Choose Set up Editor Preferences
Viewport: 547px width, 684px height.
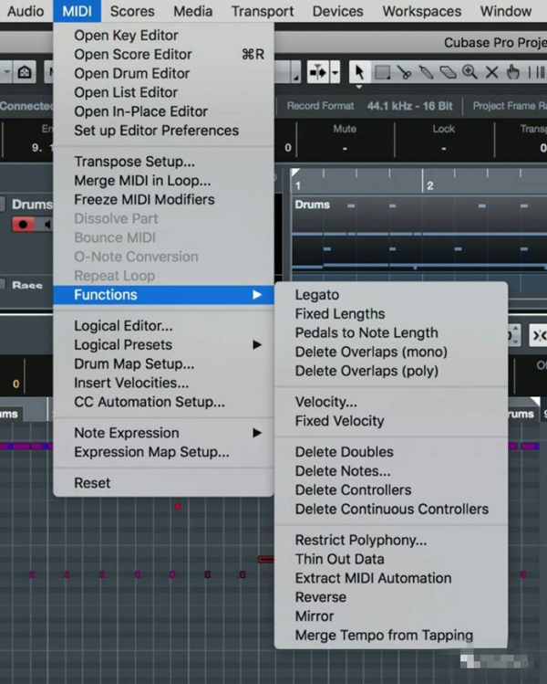(163, 131)
